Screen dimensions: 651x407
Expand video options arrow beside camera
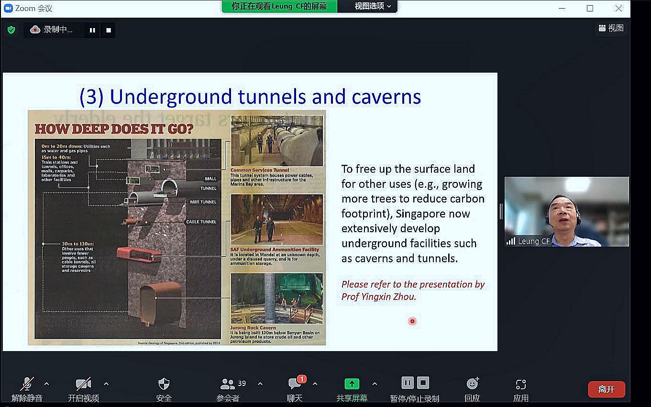[x=106, y=384]
